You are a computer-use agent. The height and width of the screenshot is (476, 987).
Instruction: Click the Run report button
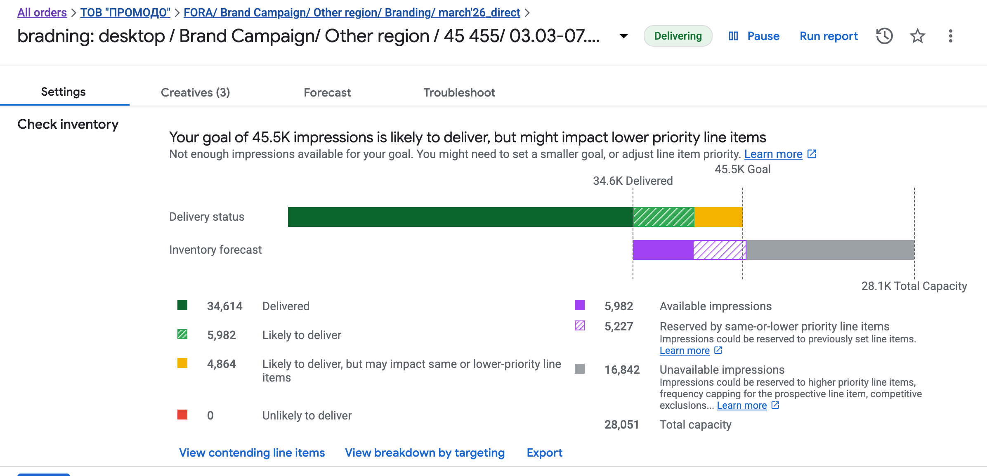829,36
